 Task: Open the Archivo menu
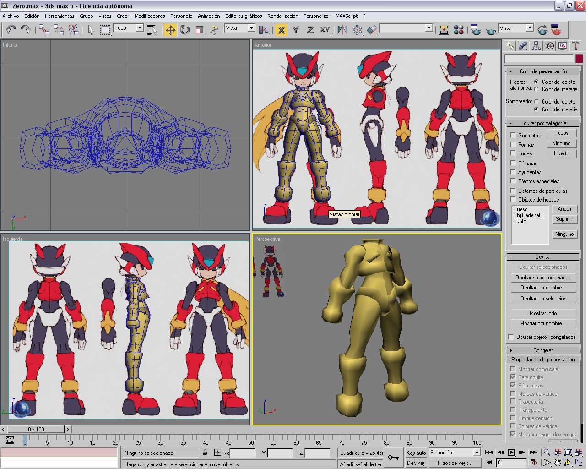pos(11,16)
